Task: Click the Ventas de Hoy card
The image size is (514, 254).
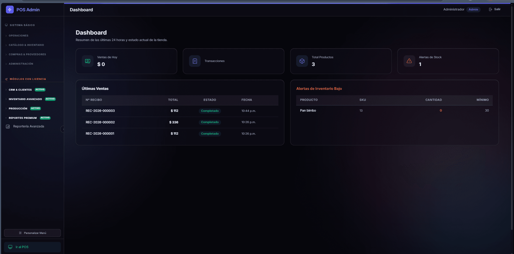Action: coord(126,61)
